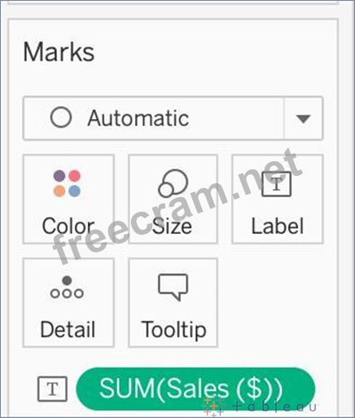The height and width of the screenshot is (418, 355).
Task: Click the Tooltip speech bubble icon
Action: 173,288
